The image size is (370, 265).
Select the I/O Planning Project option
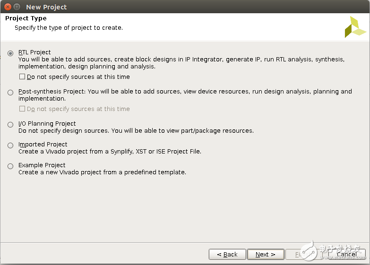[10, 125]
